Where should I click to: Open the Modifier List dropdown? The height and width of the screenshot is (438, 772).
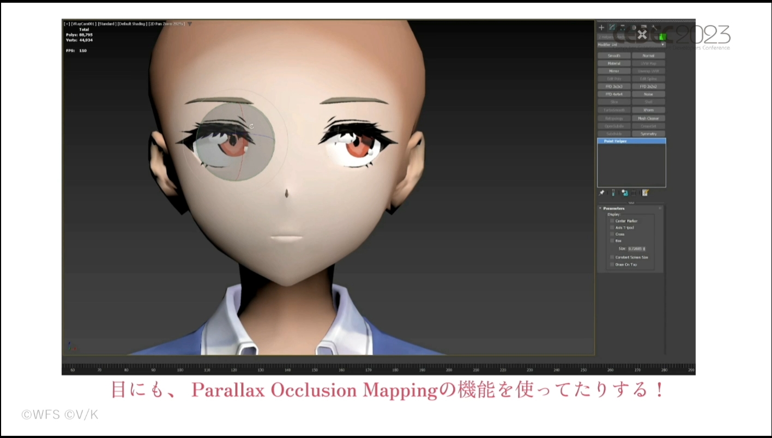[631, 45]
